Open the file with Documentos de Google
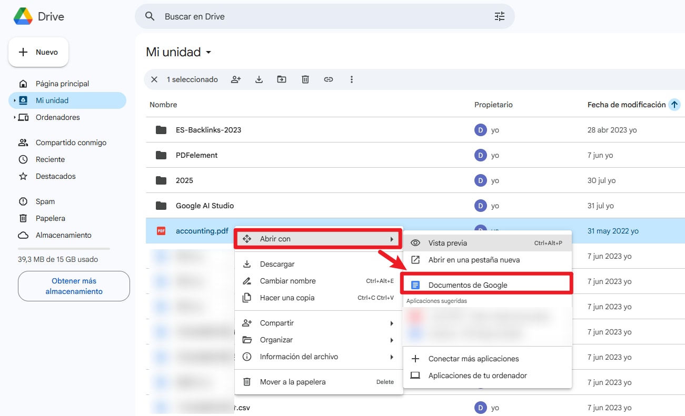Image resolution: width=685 pixels, height=416 pixels. (469, 285)
